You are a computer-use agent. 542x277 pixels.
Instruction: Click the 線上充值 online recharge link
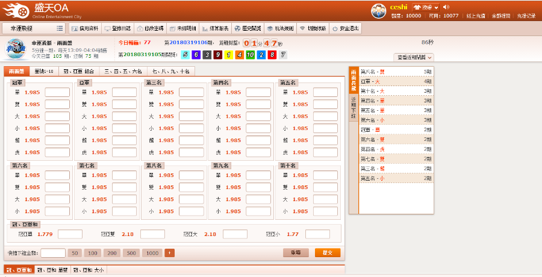[475, 16]
